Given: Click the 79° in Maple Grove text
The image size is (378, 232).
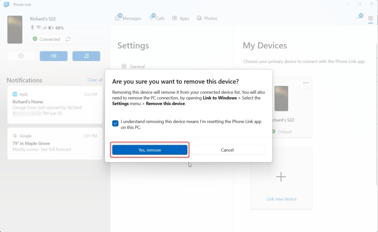Looking at the screenshot, I should [31, 143].
